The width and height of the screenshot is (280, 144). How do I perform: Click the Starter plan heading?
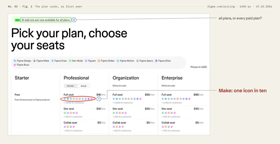[22, 78]
